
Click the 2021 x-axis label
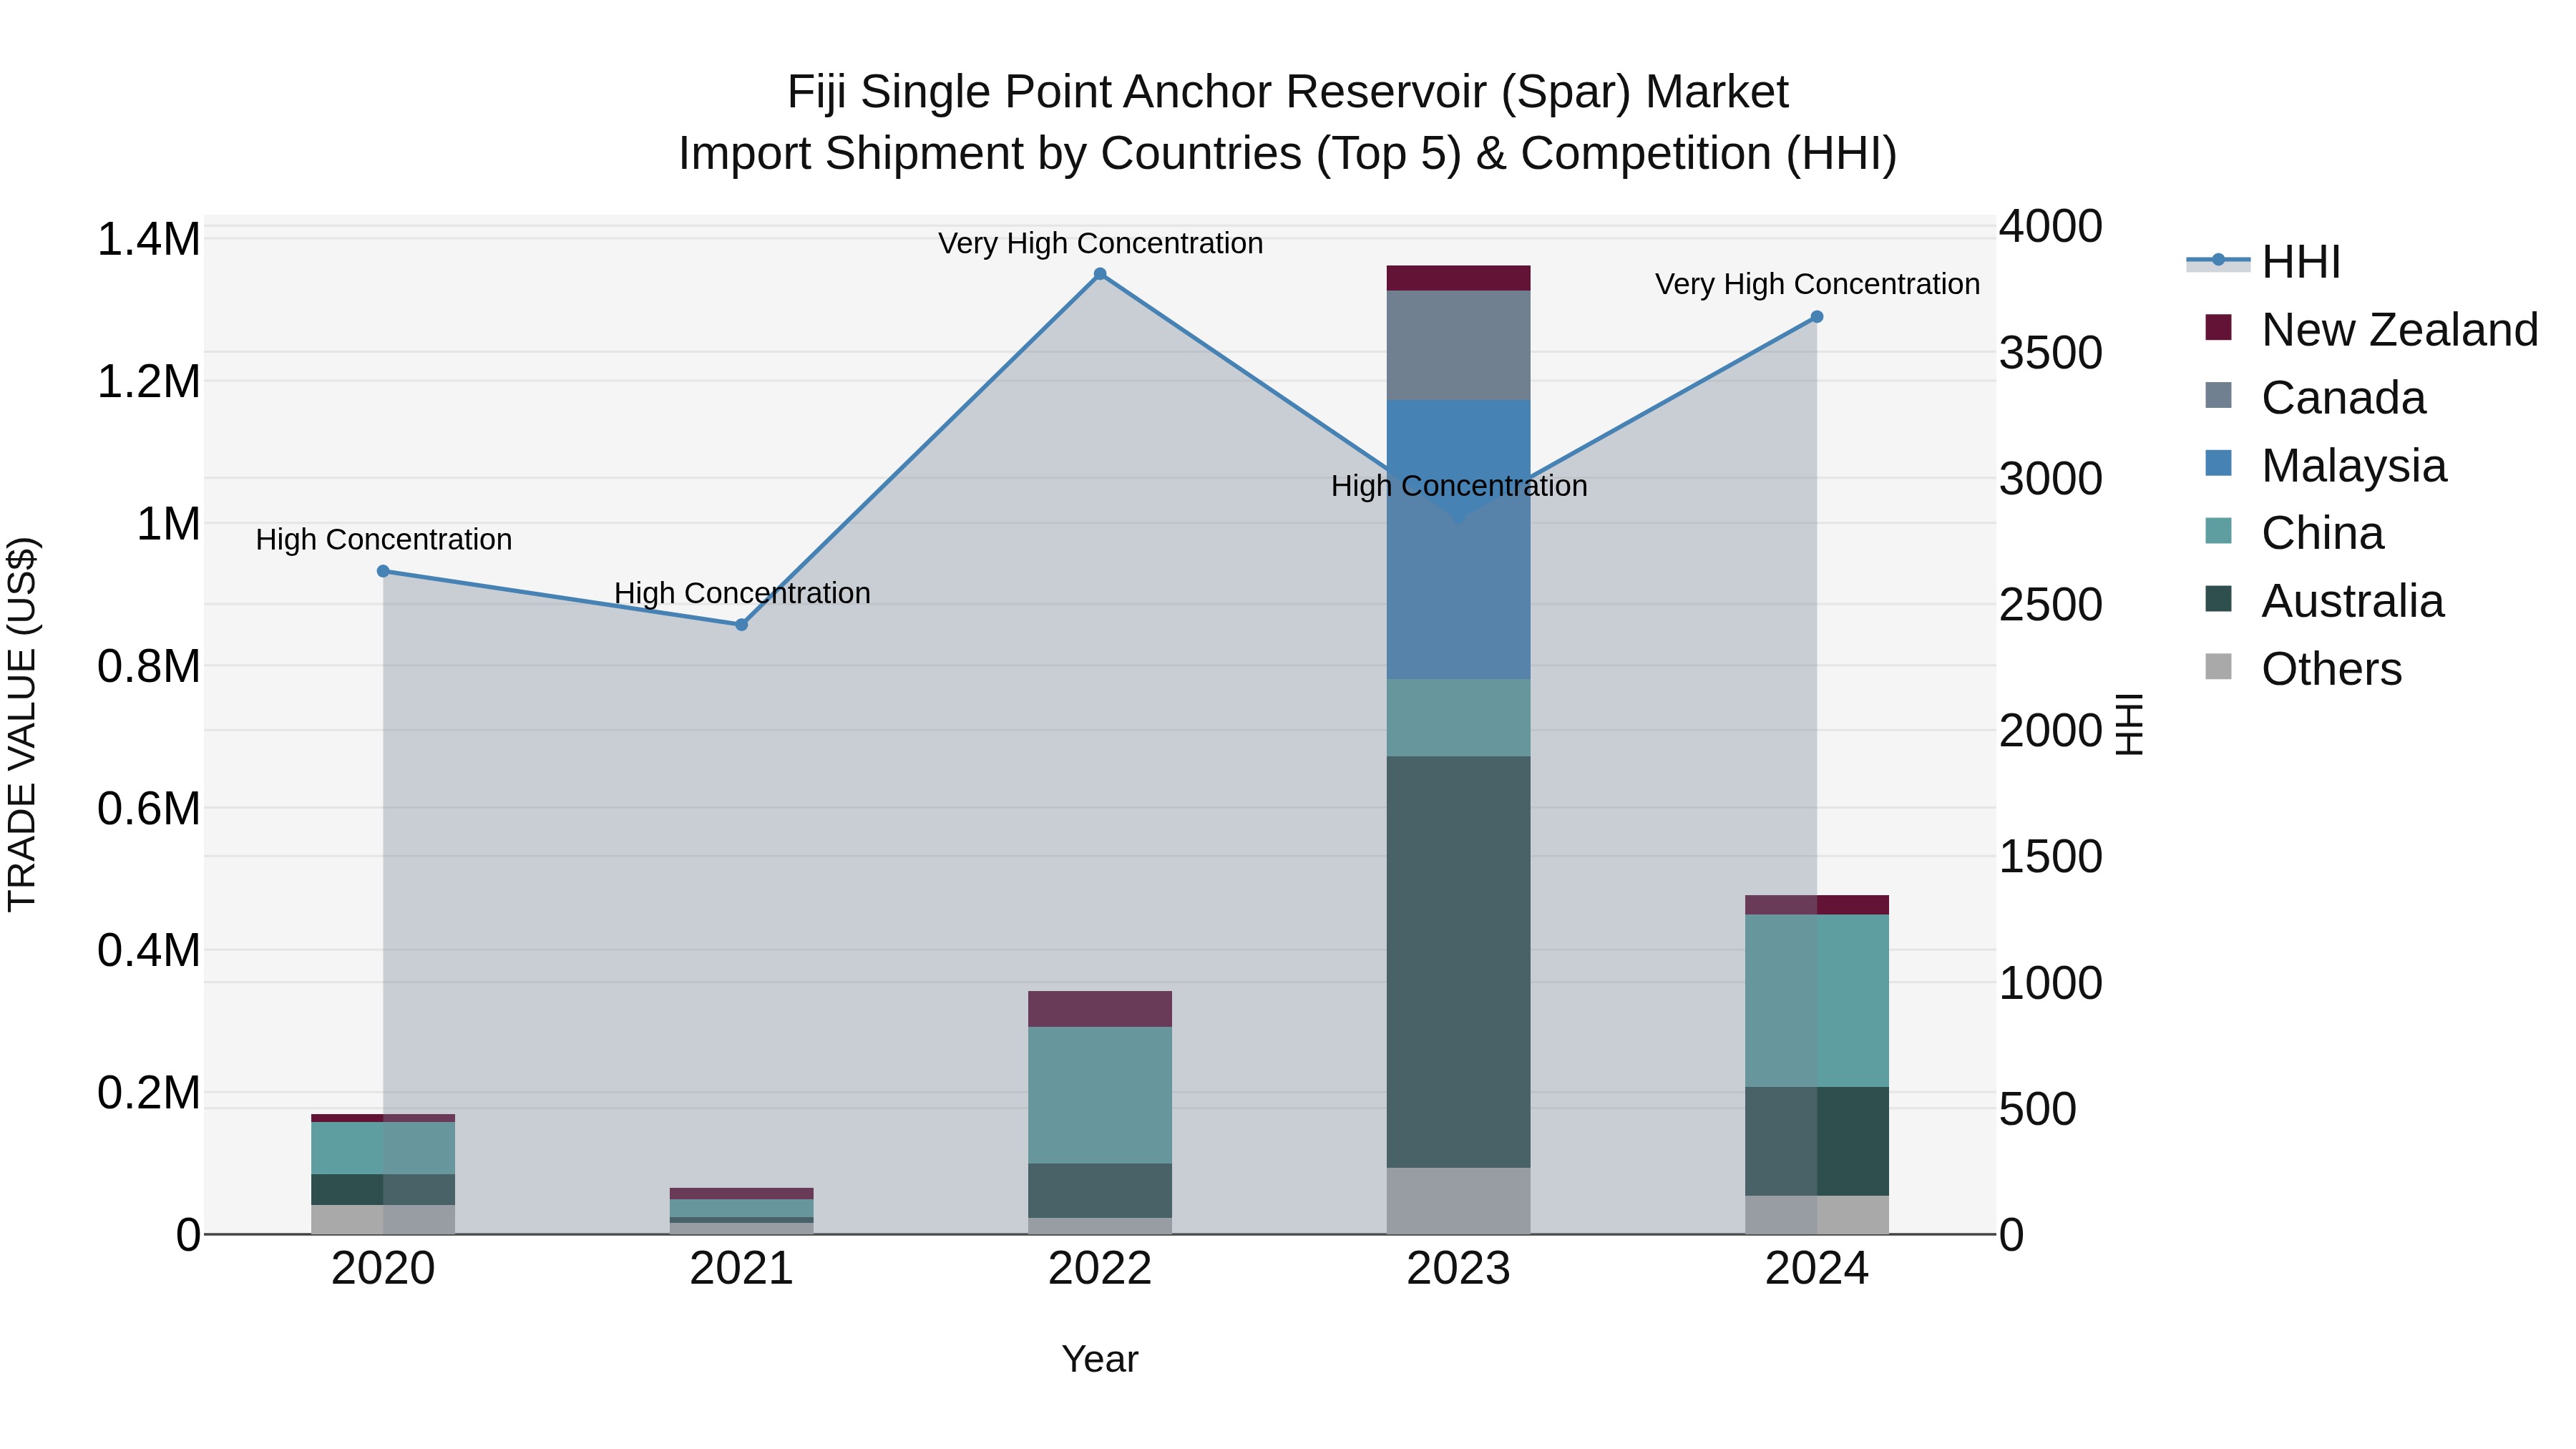(742, 1269)
